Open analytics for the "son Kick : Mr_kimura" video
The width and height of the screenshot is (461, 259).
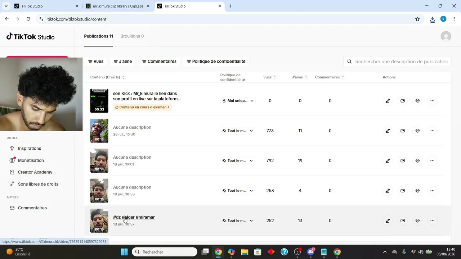pos(403,101)
